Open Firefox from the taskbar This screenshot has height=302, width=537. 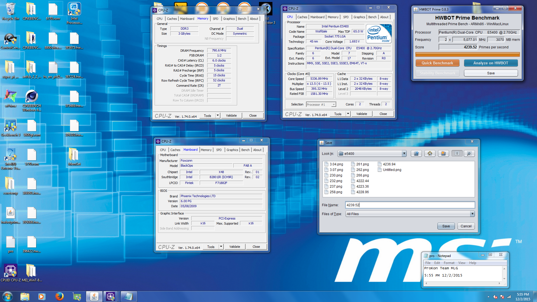(x=59, y=296)
